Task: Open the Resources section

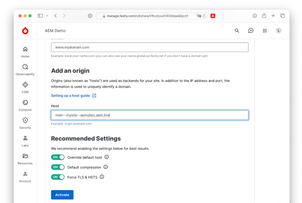Action: (25, 159)
